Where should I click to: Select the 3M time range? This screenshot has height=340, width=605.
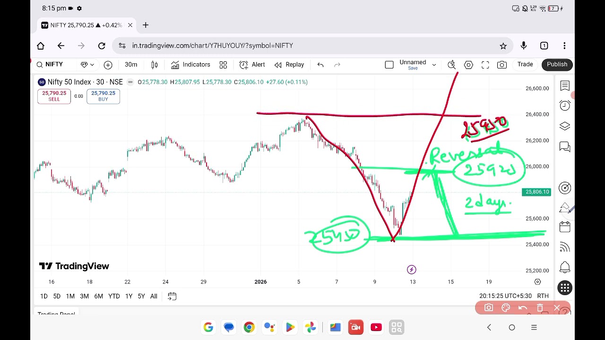click(84, 296)
